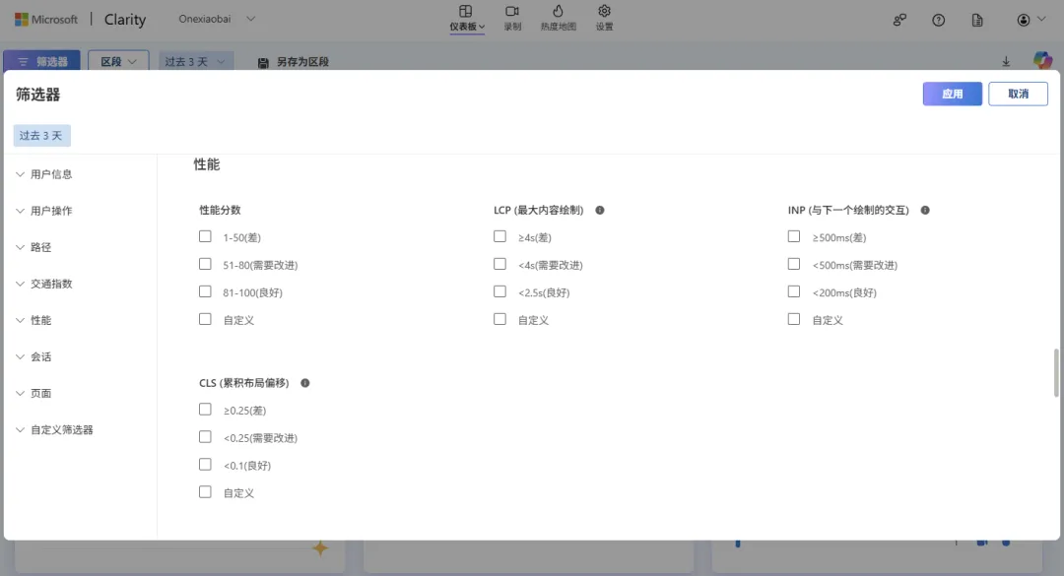Image resolution: width=1064 pixels, height=576 pixels.
Task: Expand the 用户信息 section
Action: pos(44,174)
